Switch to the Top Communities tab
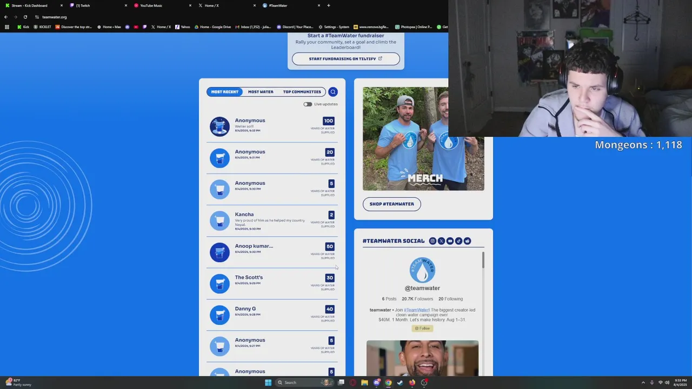The width and height of the screenshot is (692, 389). (302, 92)
